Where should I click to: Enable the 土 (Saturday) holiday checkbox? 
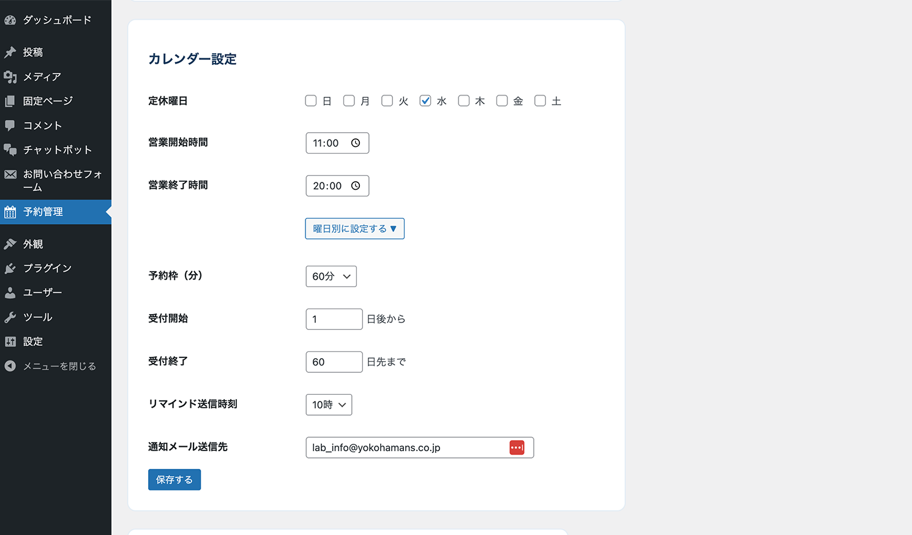coord(540,101)
